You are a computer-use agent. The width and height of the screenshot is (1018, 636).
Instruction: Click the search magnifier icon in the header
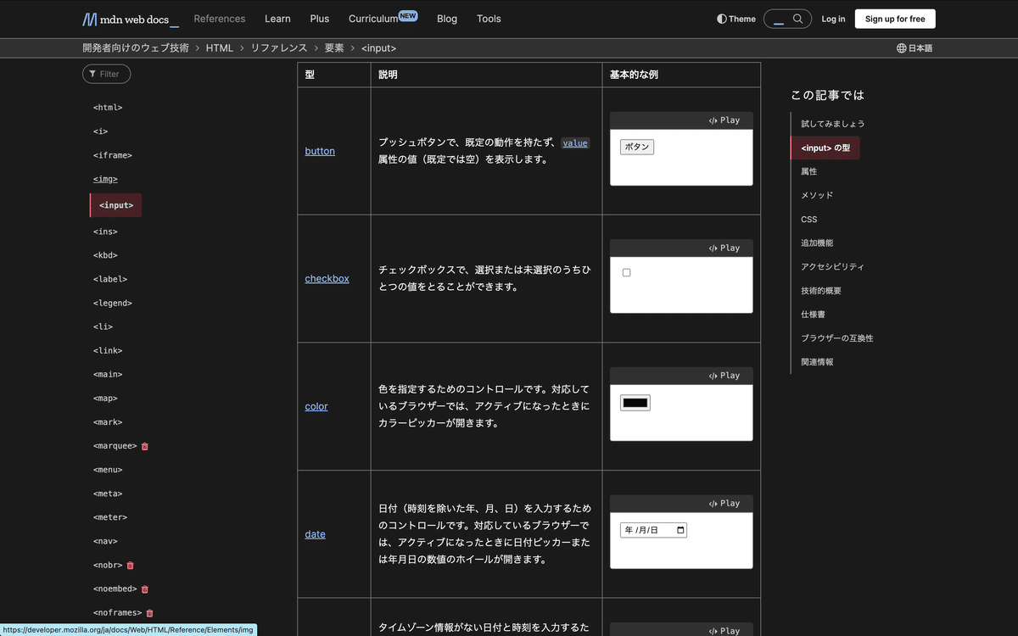tap(796, 18)
